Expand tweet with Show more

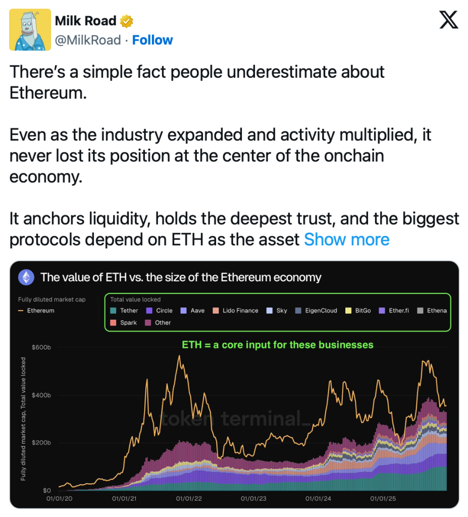[346, 239]
